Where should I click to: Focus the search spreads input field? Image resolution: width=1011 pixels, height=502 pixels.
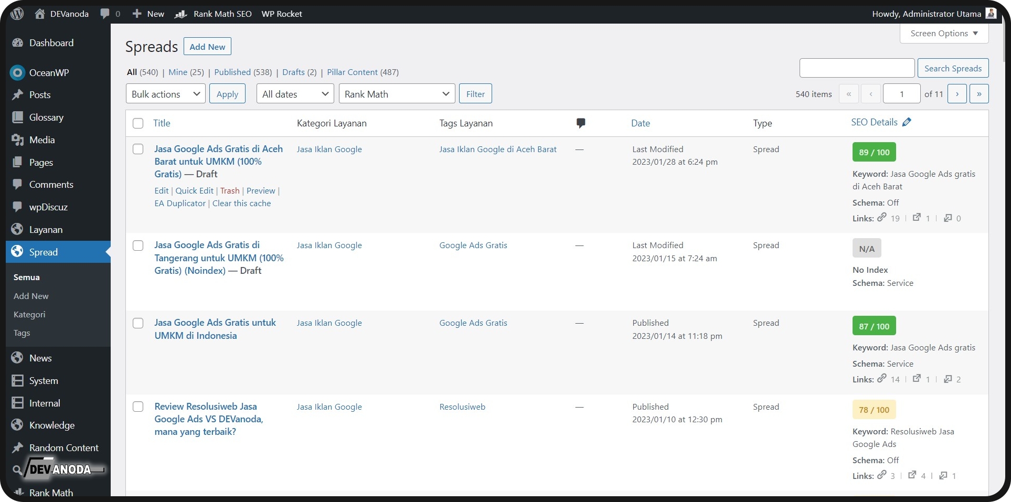857,68
